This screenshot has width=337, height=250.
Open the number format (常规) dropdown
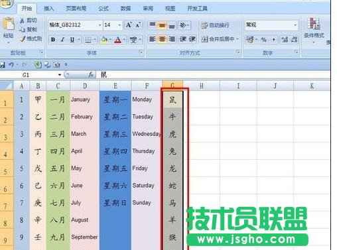pyautogui.click(x=295, y=25)
